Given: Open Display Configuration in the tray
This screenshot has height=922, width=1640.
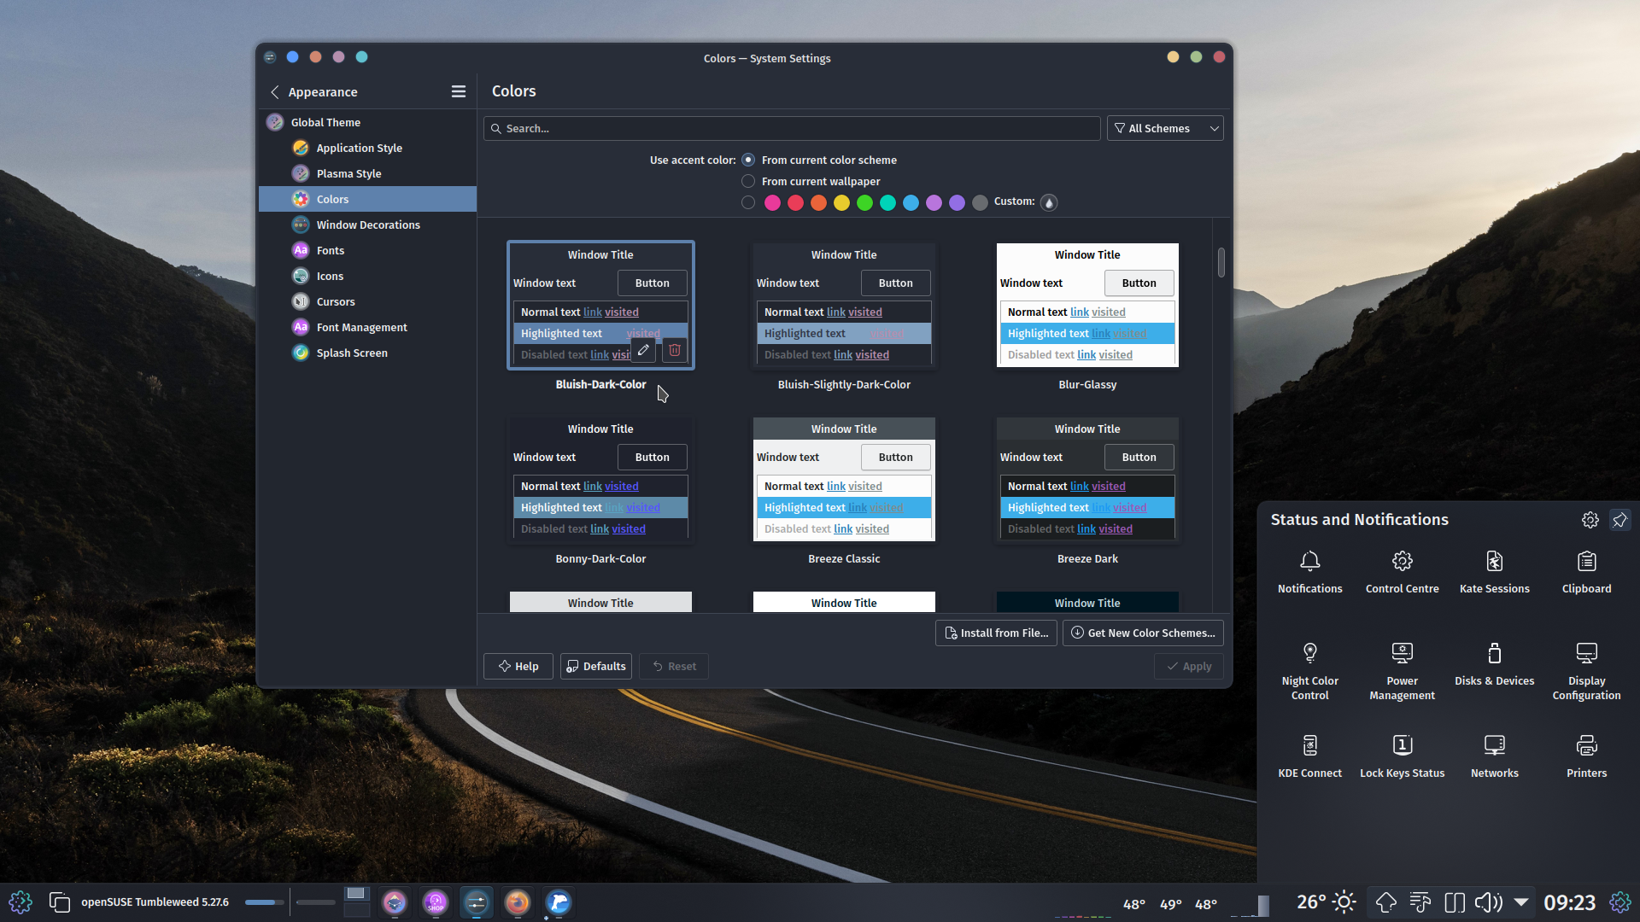Looking at the screenshot, I should coord(1586,671).
